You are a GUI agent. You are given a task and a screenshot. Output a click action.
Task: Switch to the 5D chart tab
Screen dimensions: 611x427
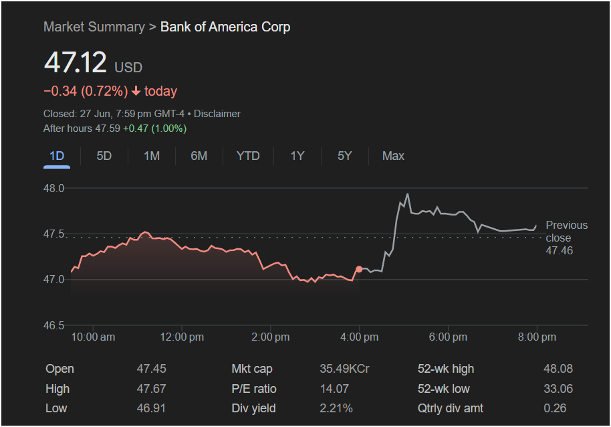(x=104, y=156)
